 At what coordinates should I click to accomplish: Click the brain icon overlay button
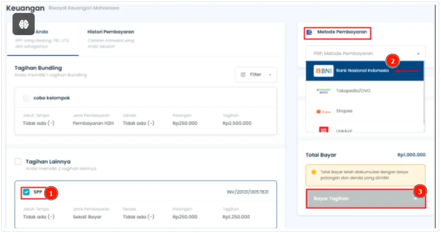click(24, 24)
